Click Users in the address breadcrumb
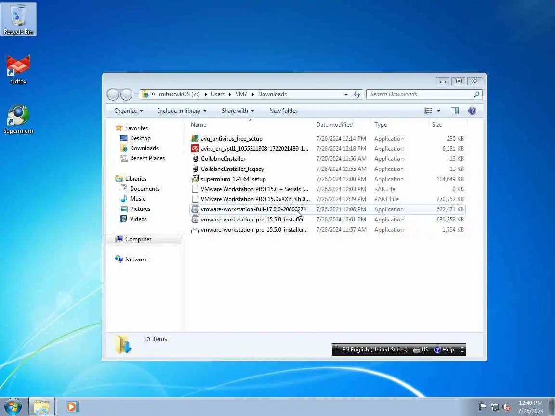The height and width of the screenshot is (416, 555). point(218,94)
